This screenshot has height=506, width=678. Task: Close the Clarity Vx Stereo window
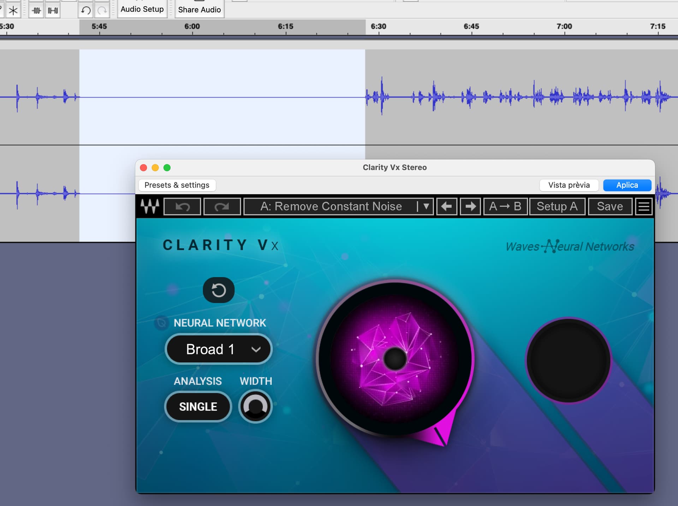pyautogui.click(x=143, y=167)
